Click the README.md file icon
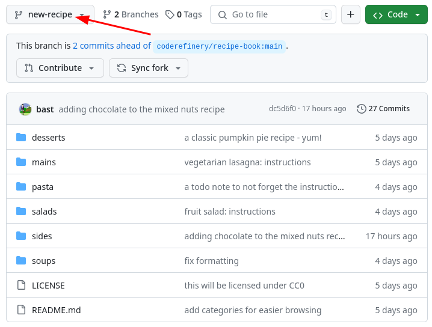This screenshot has height=327, width=432. click(x=21, y=310)
